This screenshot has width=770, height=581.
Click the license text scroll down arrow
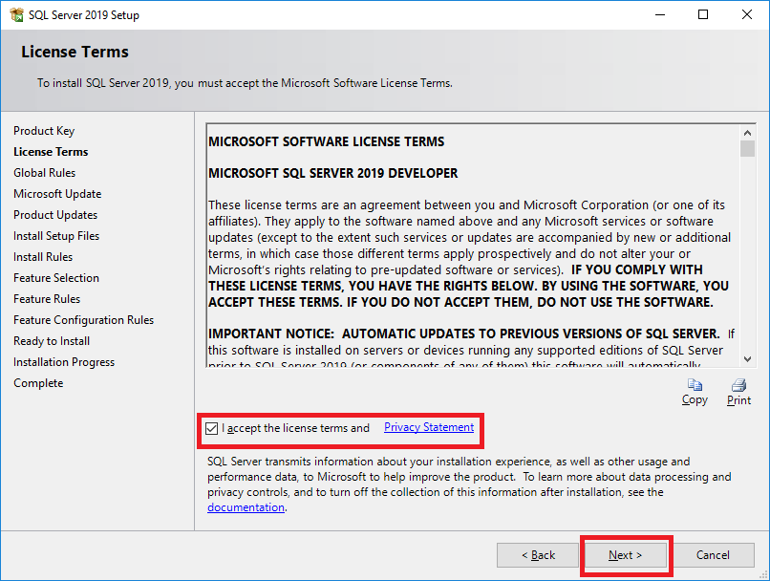(x=747, y=359)
